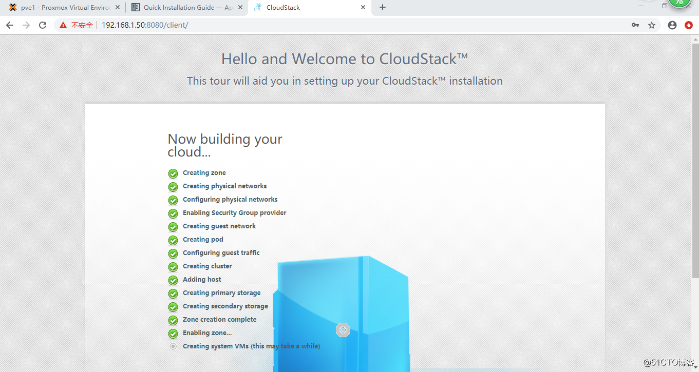
Task: Click the 'Creating zone' step text
Action: point(204,173)
